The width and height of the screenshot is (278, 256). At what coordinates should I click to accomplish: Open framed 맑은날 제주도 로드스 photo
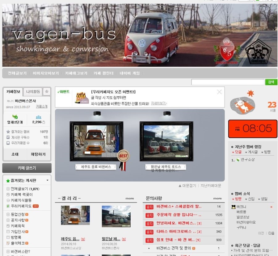tap(166, 141)
